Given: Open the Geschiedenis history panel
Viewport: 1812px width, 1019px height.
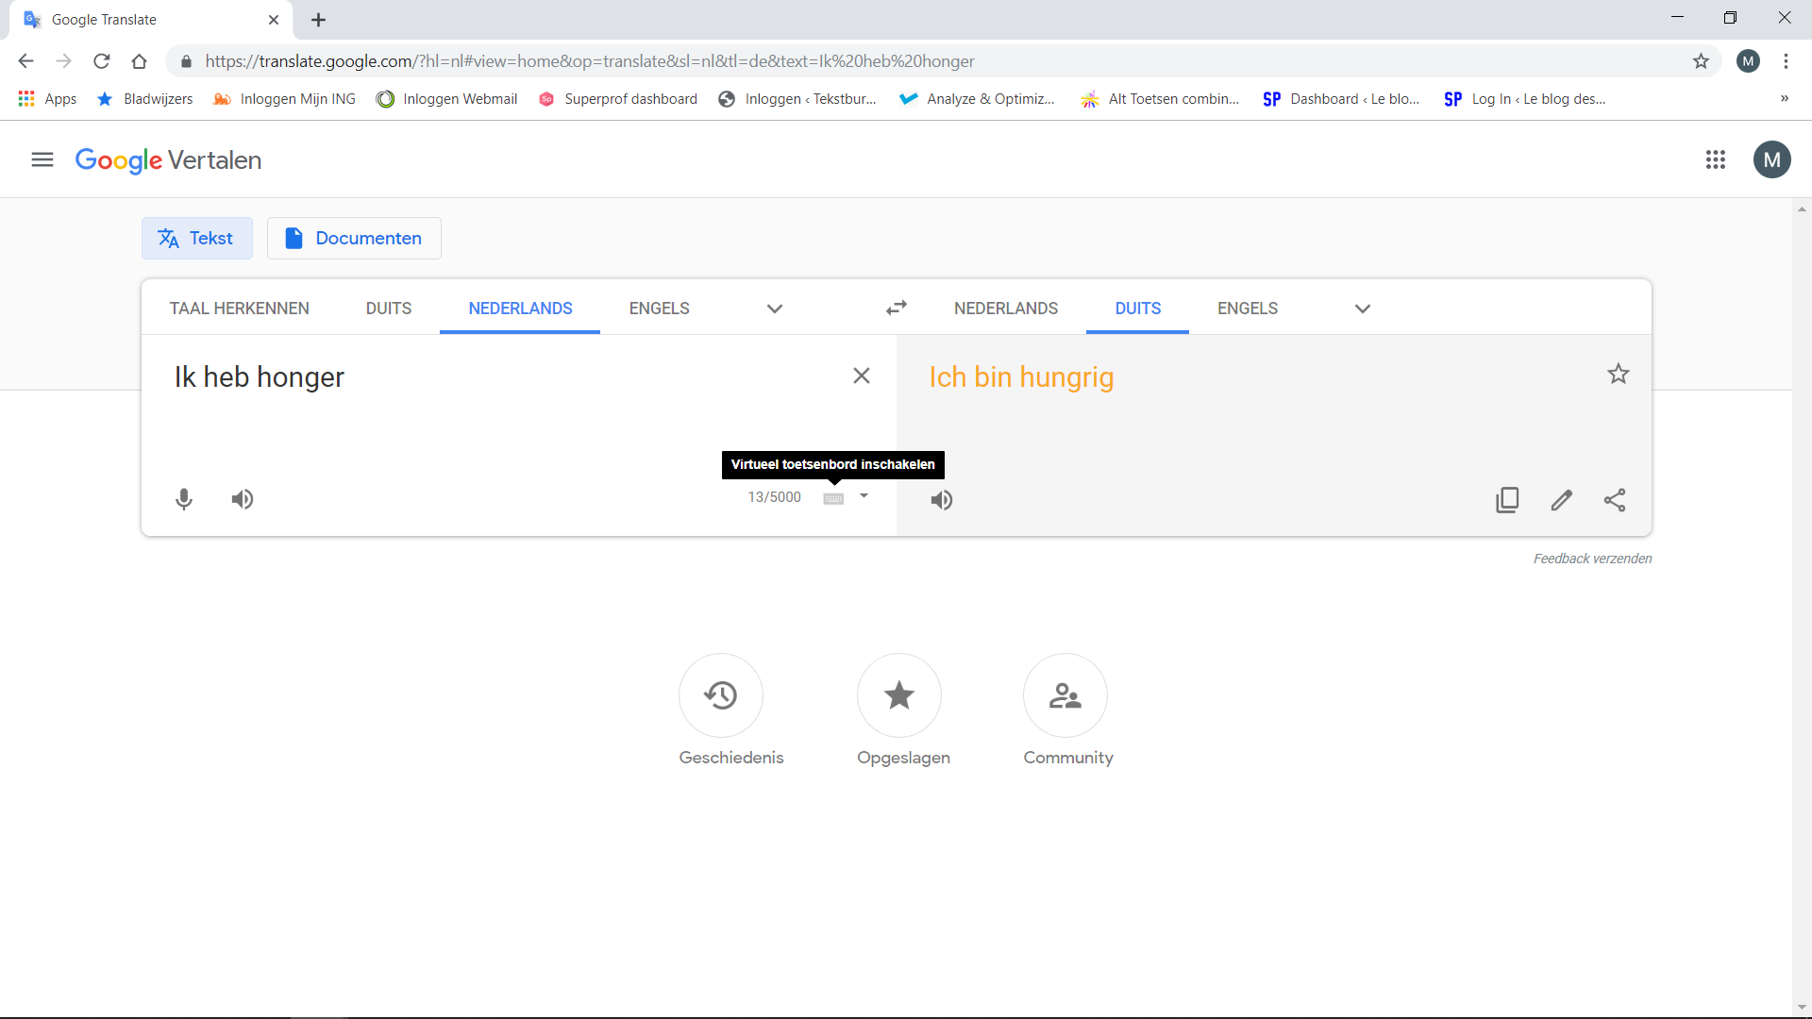Looking at the screenshot, I should 720,695.
